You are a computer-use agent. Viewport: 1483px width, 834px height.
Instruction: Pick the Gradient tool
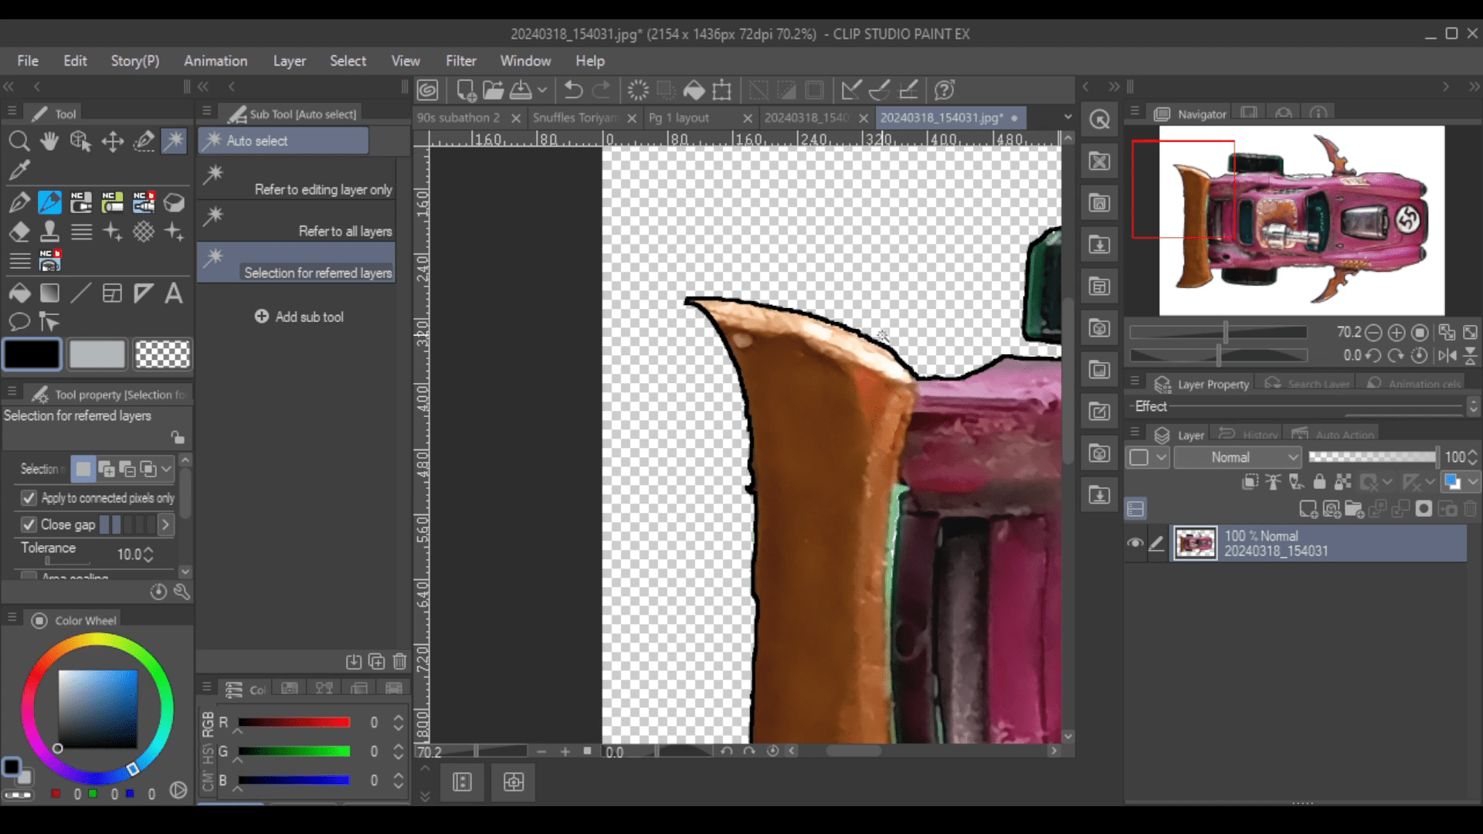50,293
